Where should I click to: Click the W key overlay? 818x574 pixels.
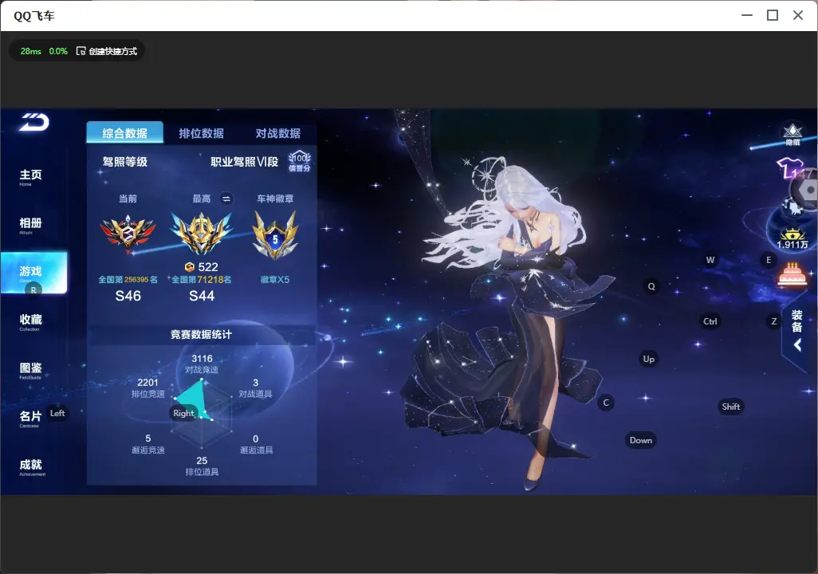click(x=710, y=260)
